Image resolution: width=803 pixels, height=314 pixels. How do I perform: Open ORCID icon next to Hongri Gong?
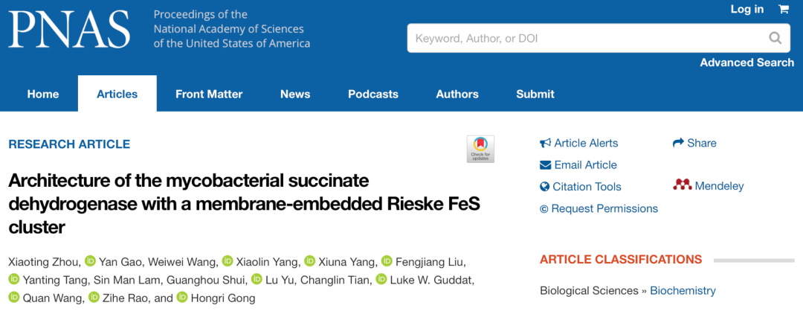[x=182, y=298]
